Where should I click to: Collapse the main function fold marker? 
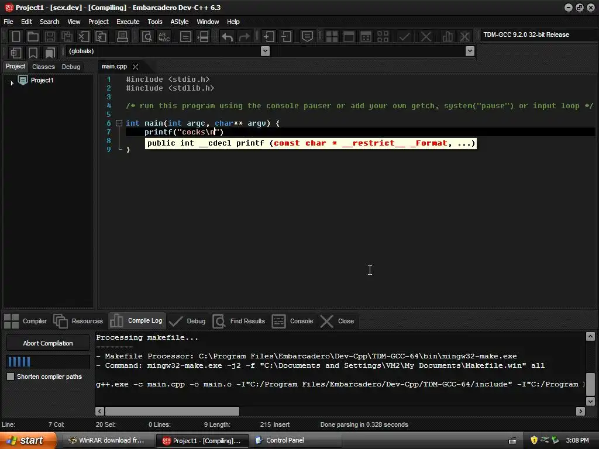pos(119,123)
